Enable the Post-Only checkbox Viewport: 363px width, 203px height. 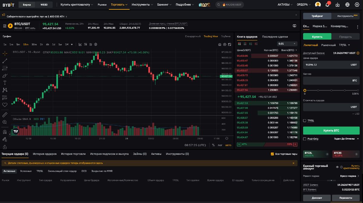pos(305,139)
